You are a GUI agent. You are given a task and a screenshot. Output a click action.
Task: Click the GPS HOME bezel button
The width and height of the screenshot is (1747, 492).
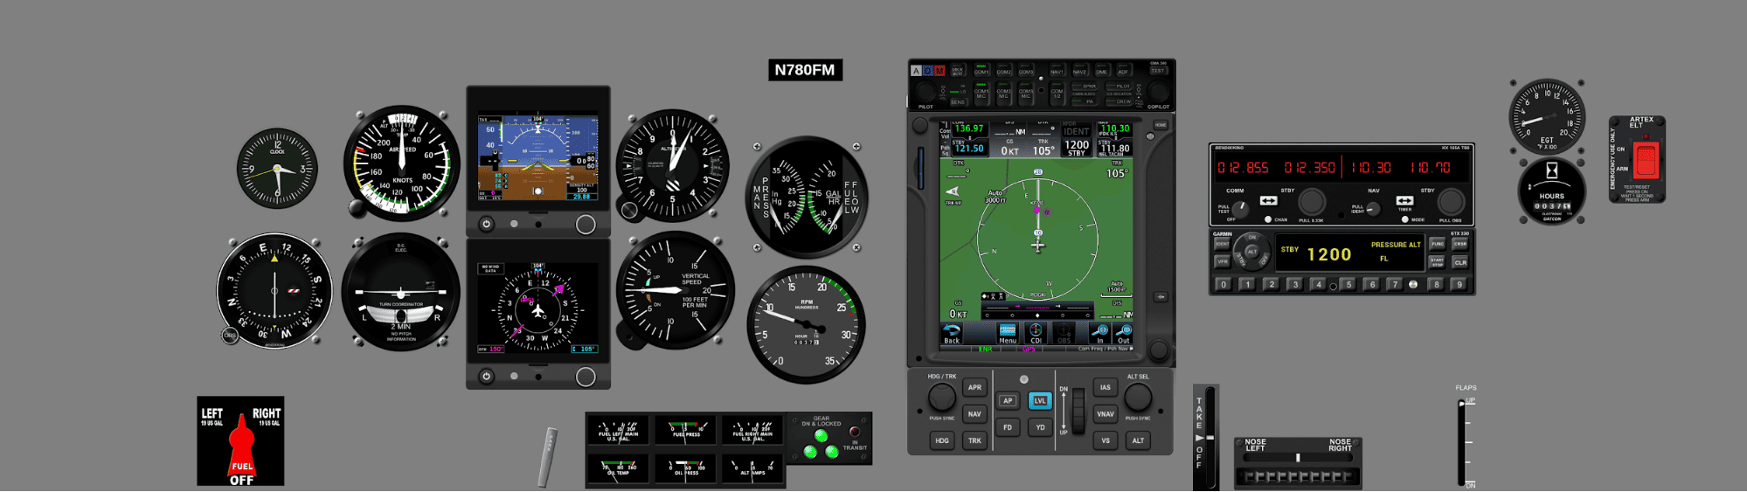[1161, 125]
